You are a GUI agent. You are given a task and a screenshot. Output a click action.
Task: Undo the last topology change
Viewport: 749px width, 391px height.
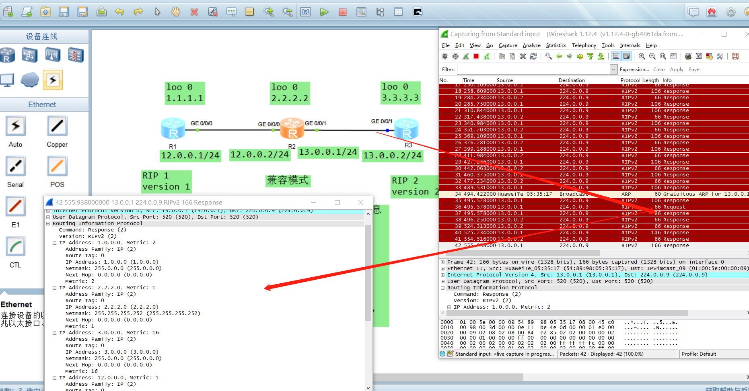click(x=119, y=12)
